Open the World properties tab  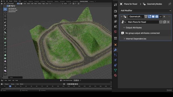point(115,32)
